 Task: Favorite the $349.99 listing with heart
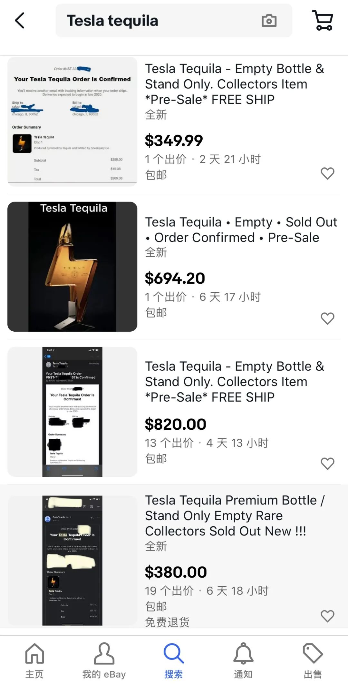click(327, 173)
